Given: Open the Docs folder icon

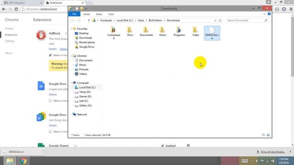Looking at the screenshot, I should pyautogui.click(x=130, y=30).
